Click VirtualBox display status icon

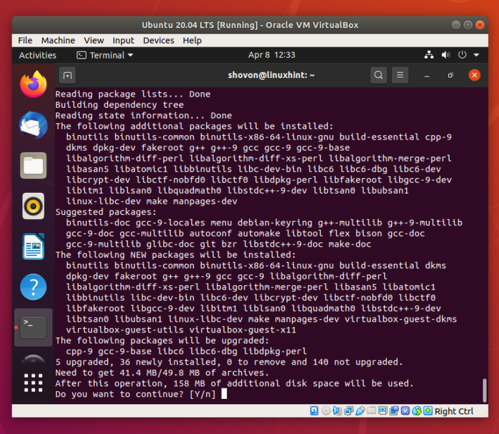pos(383,411)
